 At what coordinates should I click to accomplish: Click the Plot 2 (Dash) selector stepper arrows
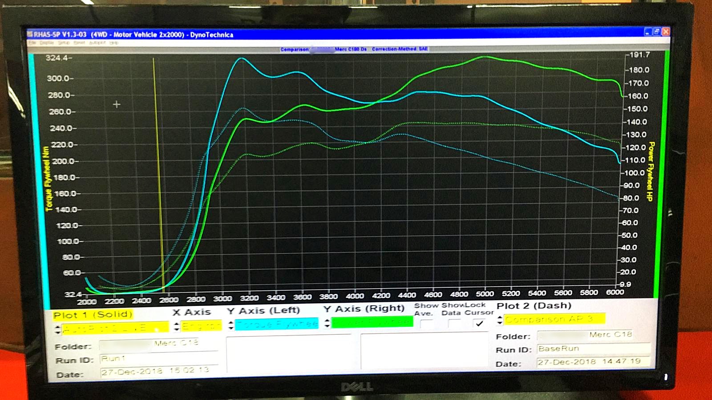click(500, 320)
